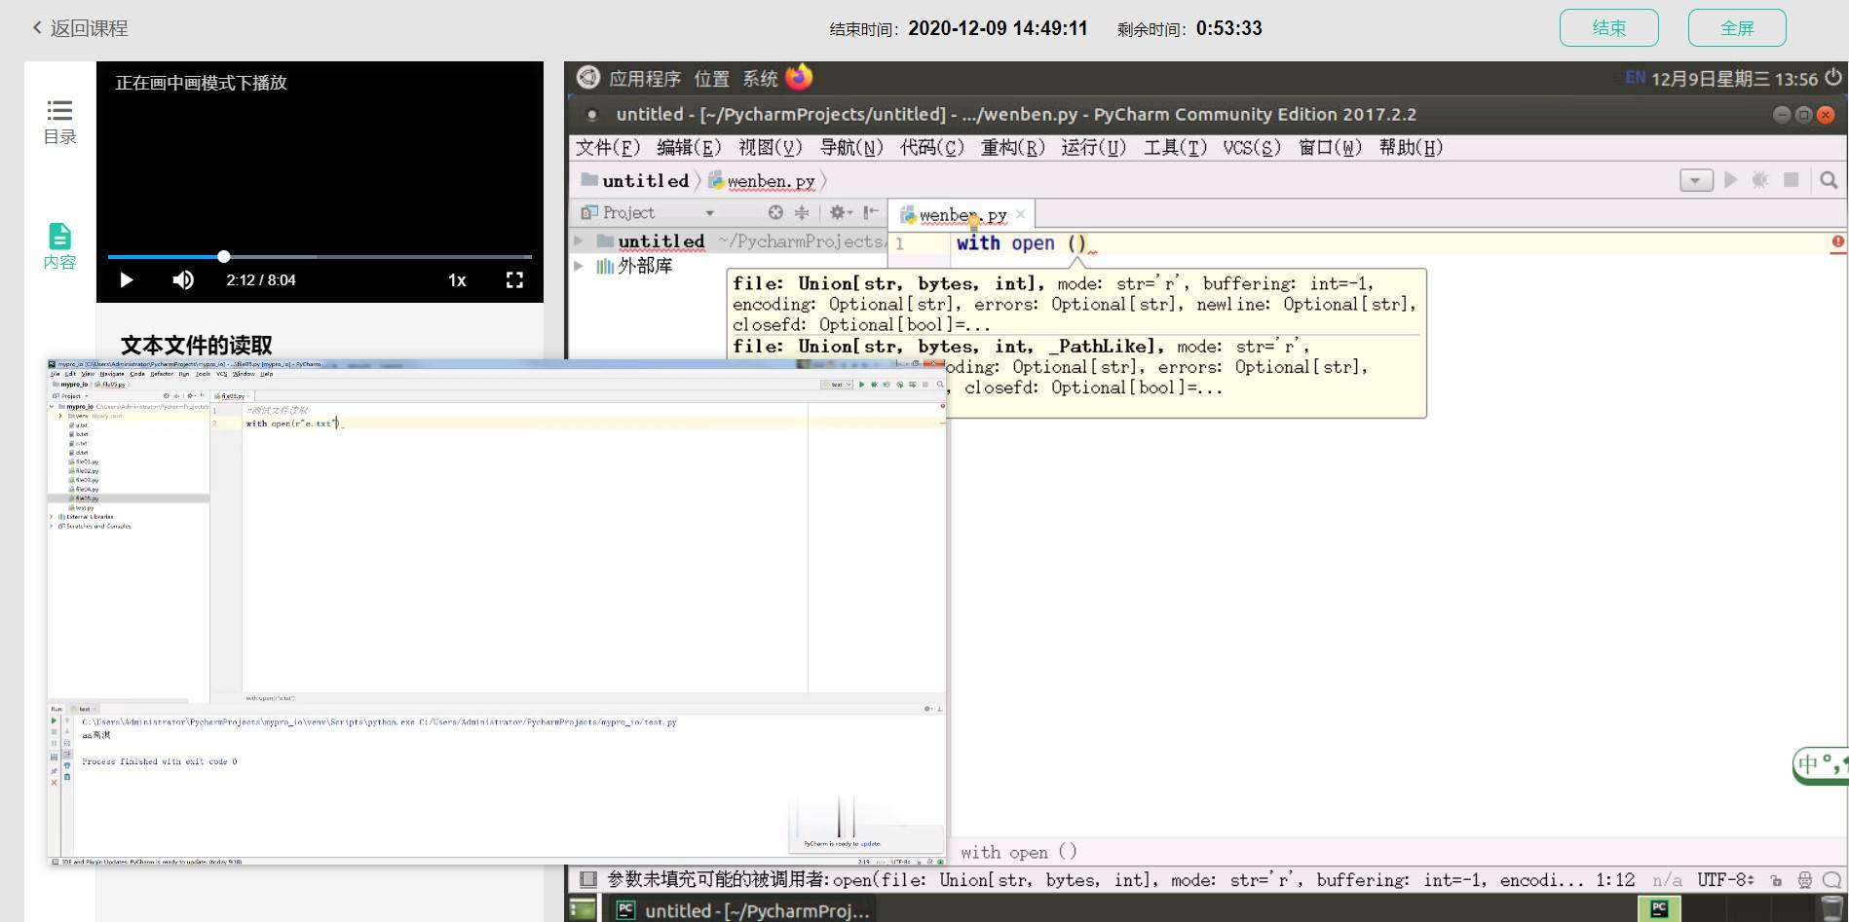Seek using the video progress bar handle
1849x922 pixels.
coord(224,256)
